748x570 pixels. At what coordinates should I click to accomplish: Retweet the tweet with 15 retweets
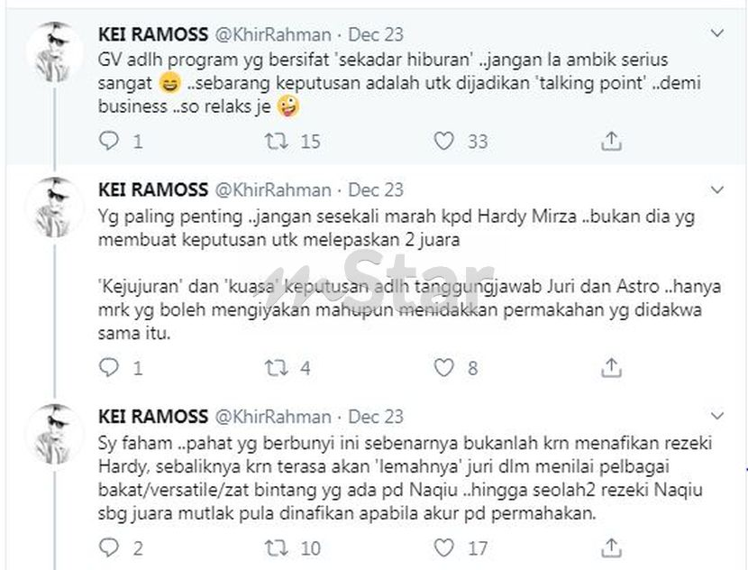(x=277, y=141)
